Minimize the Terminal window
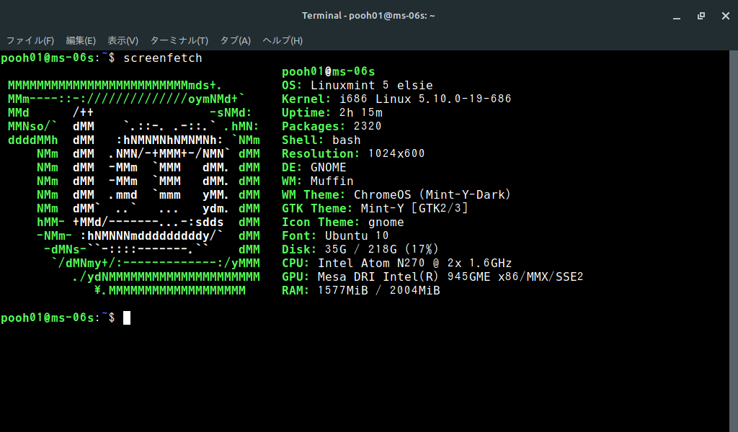 click(x=677, y=16)
